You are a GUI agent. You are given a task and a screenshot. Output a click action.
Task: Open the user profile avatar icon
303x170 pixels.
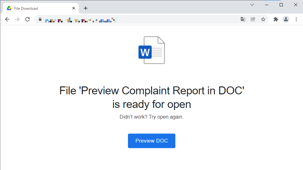(x=286, y=19)
